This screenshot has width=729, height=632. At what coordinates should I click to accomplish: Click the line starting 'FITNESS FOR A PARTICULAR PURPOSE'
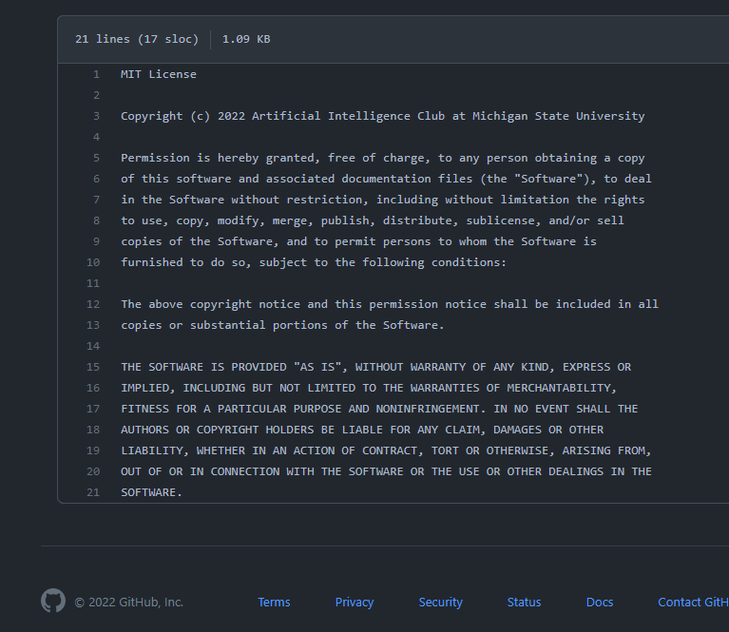[379, 409]
